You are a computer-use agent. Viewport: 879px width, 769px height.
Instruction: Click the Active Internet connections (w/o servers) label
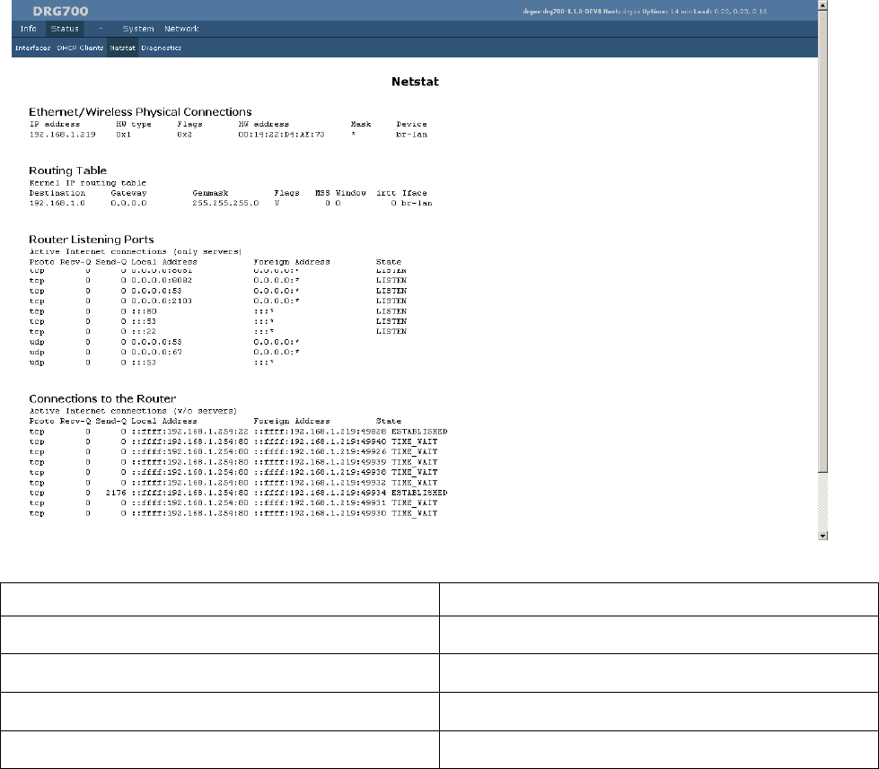click(x=133, y=411)
